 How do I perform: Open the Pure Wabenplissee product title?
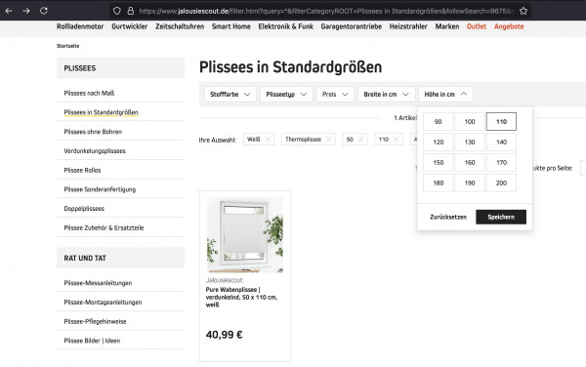(x=241, y=297)
